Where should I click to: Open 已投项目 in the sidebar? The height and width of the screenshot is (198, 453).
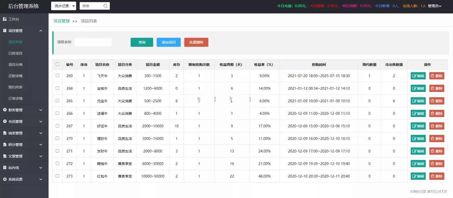[x=16, y=53]
